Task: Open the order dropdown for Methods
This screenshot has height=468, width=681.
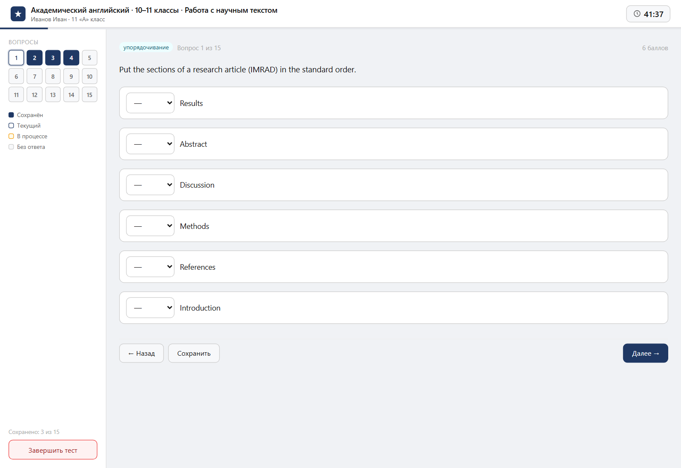Action: point(150,226)
